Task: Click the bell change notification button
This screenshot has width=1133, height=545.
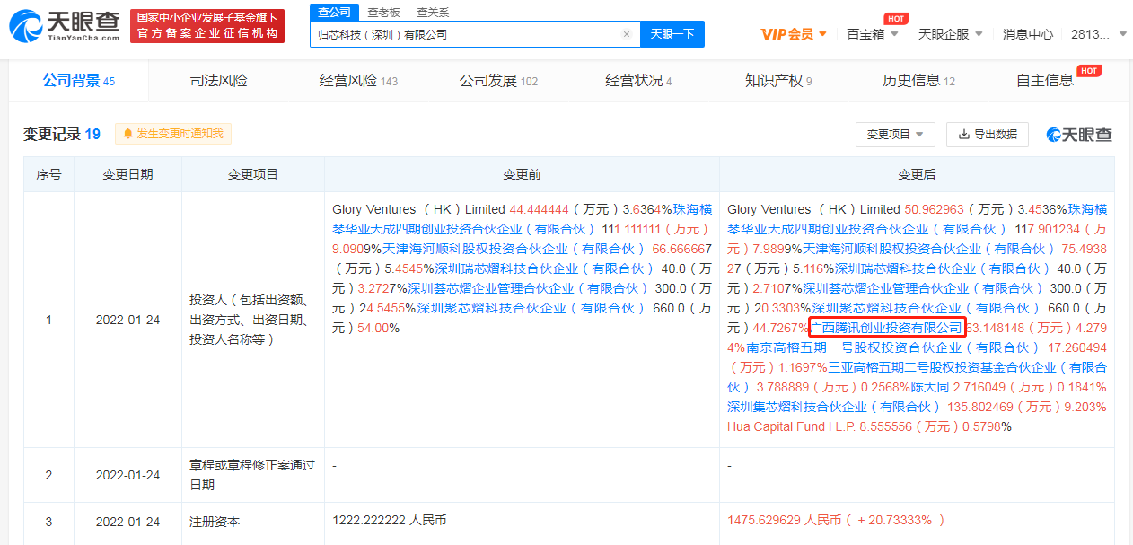Action: 174,134
